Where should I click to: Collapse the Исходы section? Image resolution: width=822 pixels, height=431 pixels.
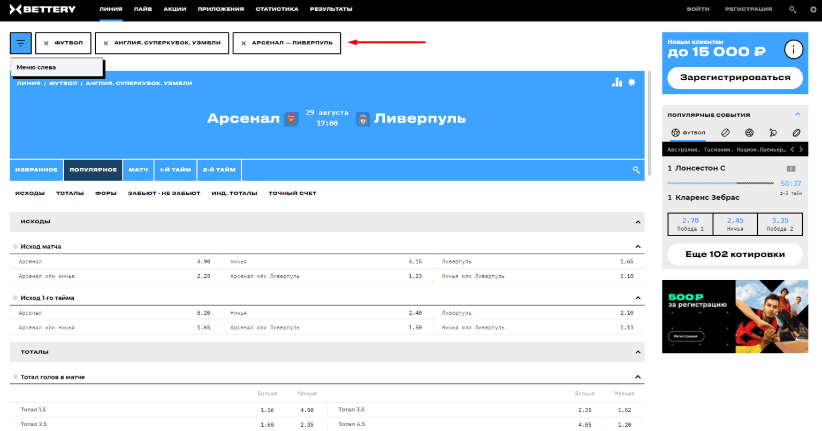[637, 222]
